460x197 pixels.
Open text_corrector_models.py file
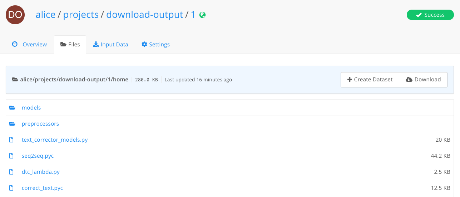[55, 140]
